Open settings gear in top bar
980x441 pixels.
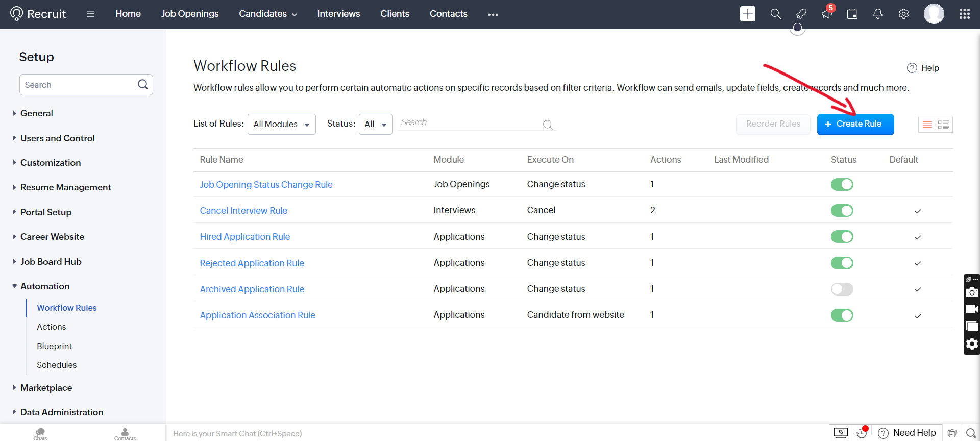click(903, 14)
